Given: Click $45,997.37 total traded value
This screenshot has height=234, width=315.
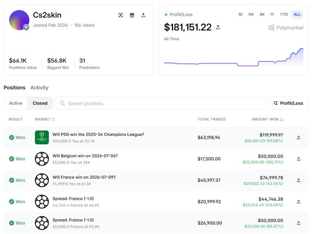Looking at the screenshot, I should pos(209,180).
